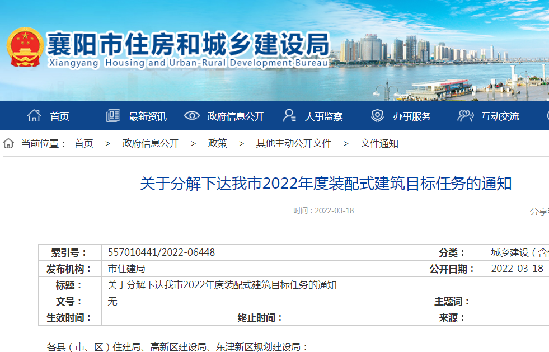This screenshot has width=549, height=352.
Task: Click the eye icon for 政府信息公开
Action: (x=192, y=116)
